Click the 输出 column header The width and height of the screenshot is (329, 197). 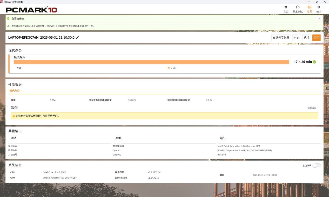[x=223, y=138]
